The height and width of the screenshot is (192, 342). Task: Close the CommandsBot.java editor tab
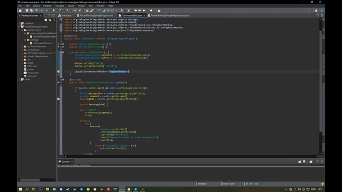144,15
